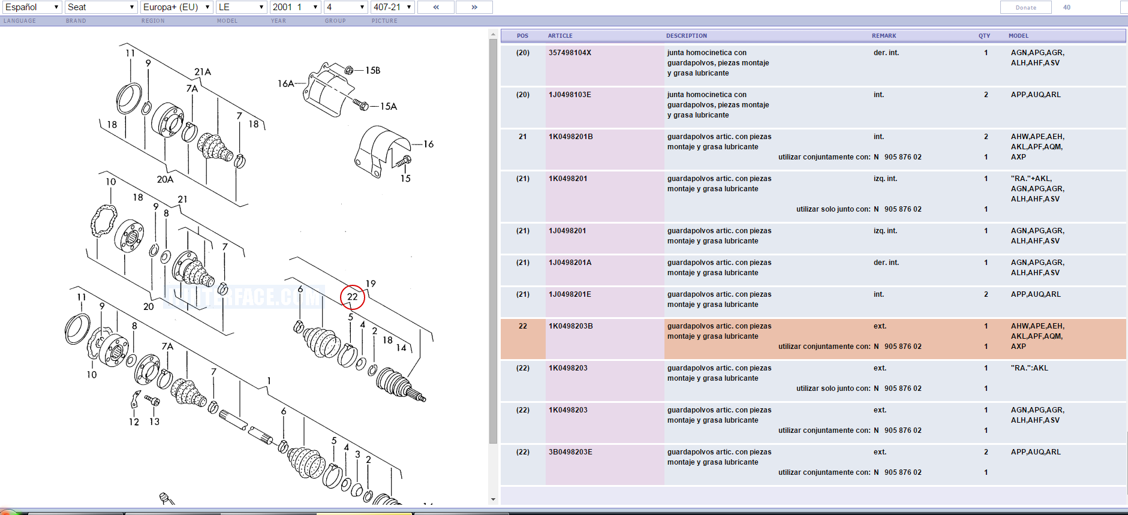Open the LE model dropdown

[241, 7]
